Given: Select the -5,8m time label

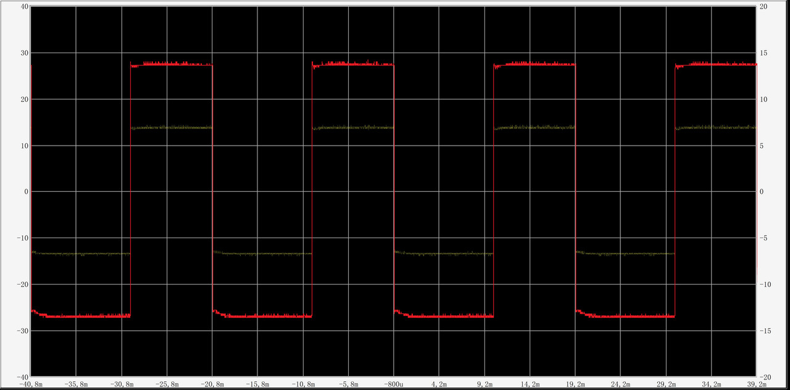Looking at the screenshot, I should 348,384.
